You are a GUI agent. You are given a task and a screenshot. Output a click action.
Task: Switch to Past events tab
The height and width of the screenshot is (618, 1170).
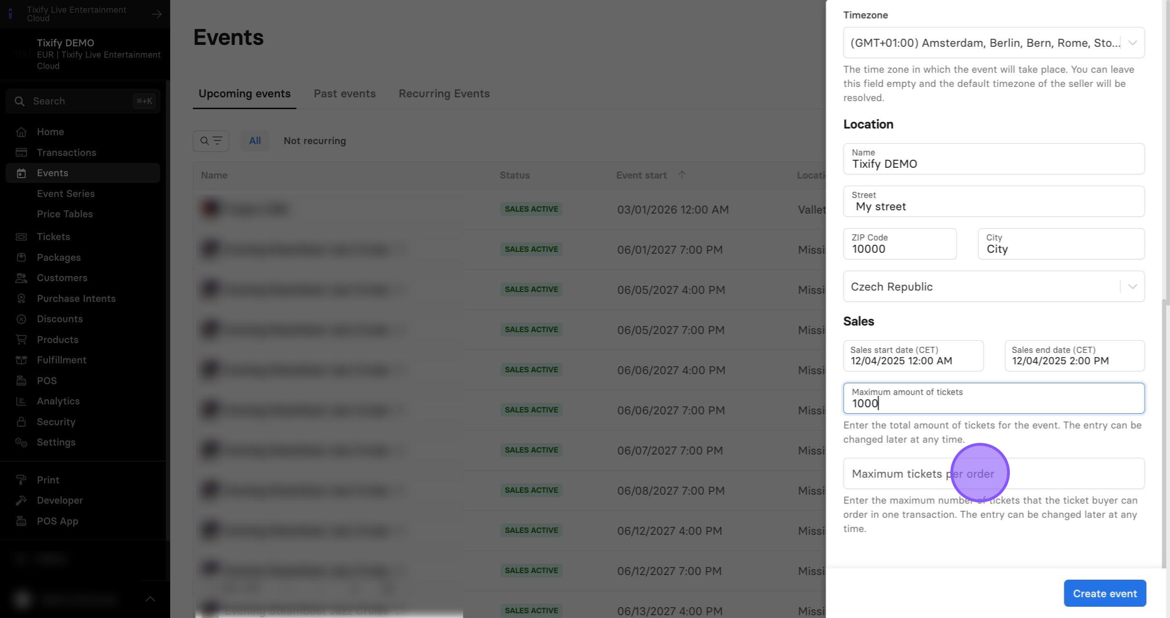pos(344,94)
